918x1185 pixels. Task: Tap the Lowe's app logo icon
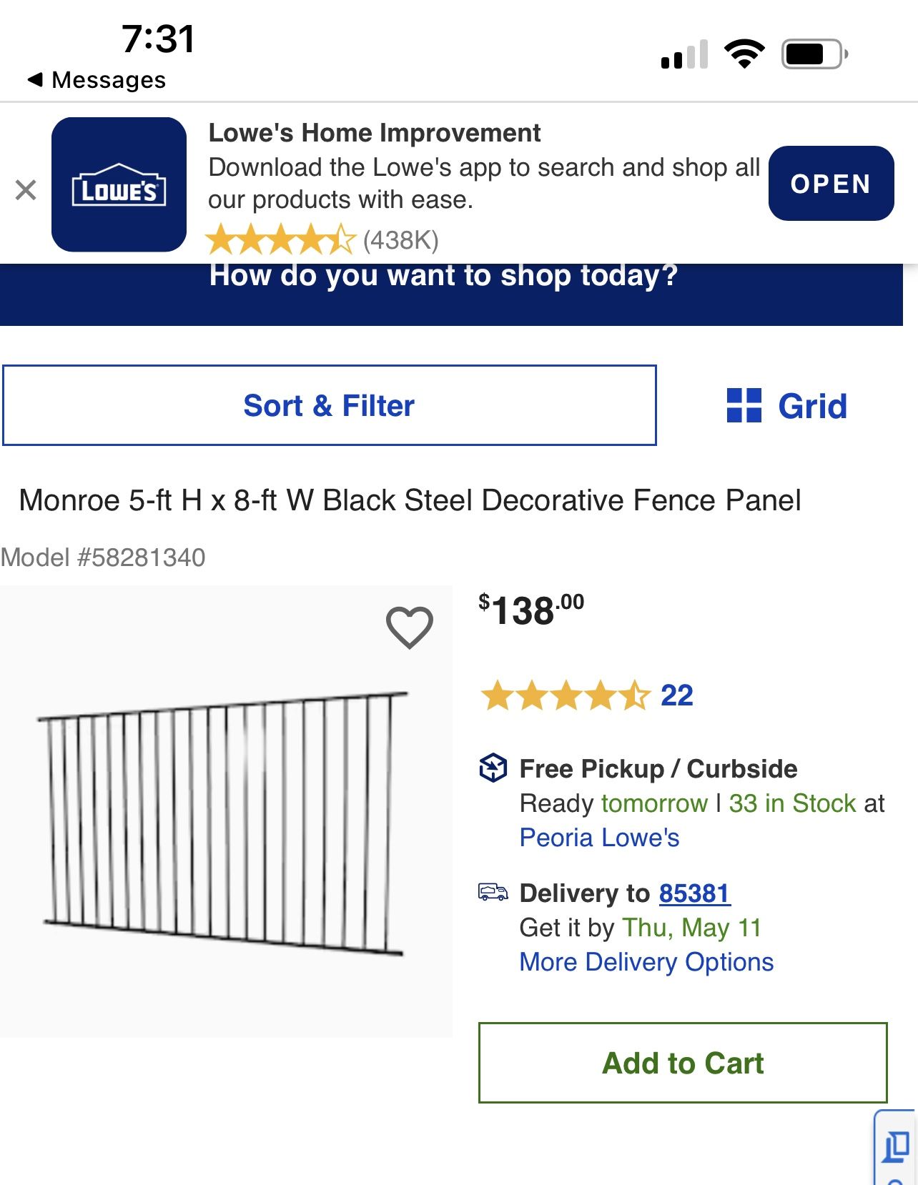tap(119, 185)
